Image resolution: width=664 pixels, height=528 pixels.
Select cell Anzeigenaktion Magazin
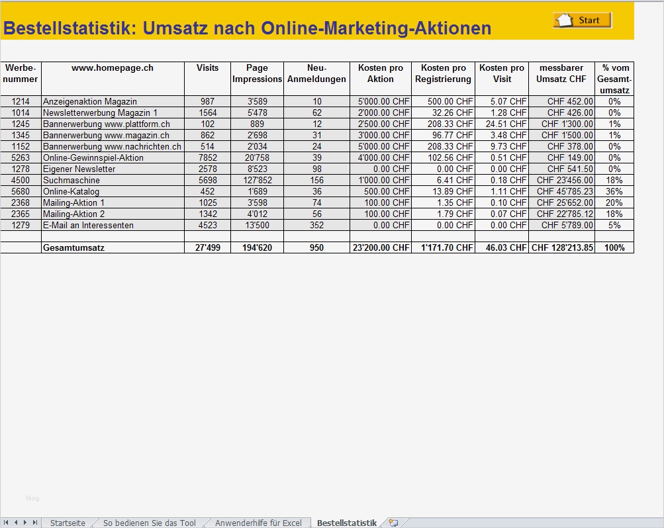pos(113,101)
